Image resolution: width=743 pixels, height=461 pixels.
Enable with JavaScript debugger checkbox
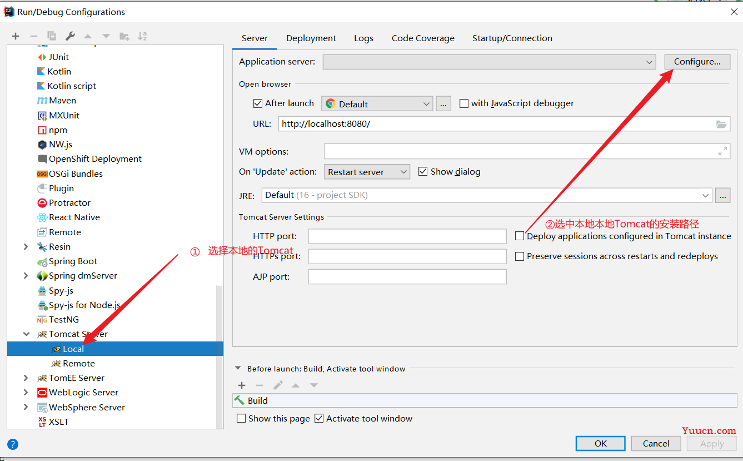coord(464,103)
